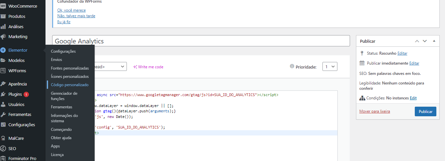The width and height of the screenshot is (445, 161).
Task: Move Publicar panel down with chevron
Action: [x=425, y=41]
